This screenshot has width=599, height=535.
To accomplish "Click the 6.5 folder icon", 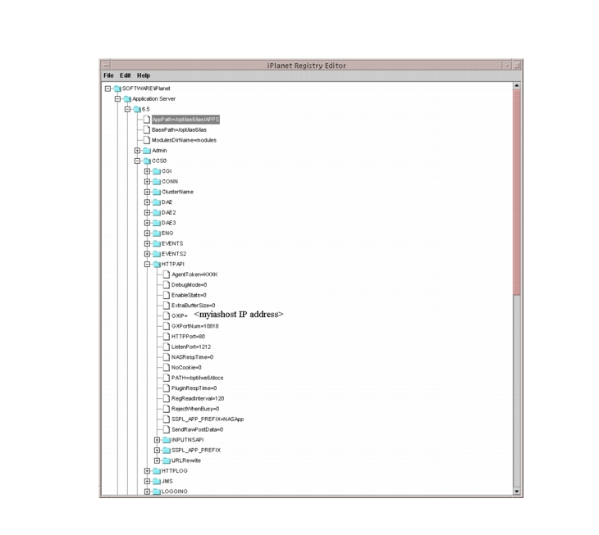I will tap(137, 109).
